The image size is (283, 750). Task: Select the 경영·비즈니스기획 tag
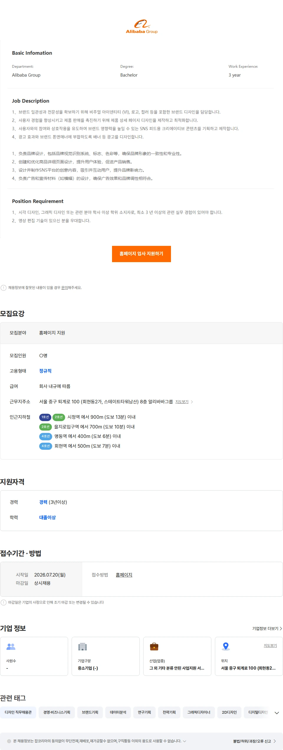coord(57,712)
